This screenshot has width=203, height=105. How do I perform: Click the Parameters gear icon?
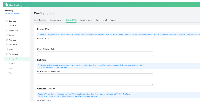click(6, 54)
